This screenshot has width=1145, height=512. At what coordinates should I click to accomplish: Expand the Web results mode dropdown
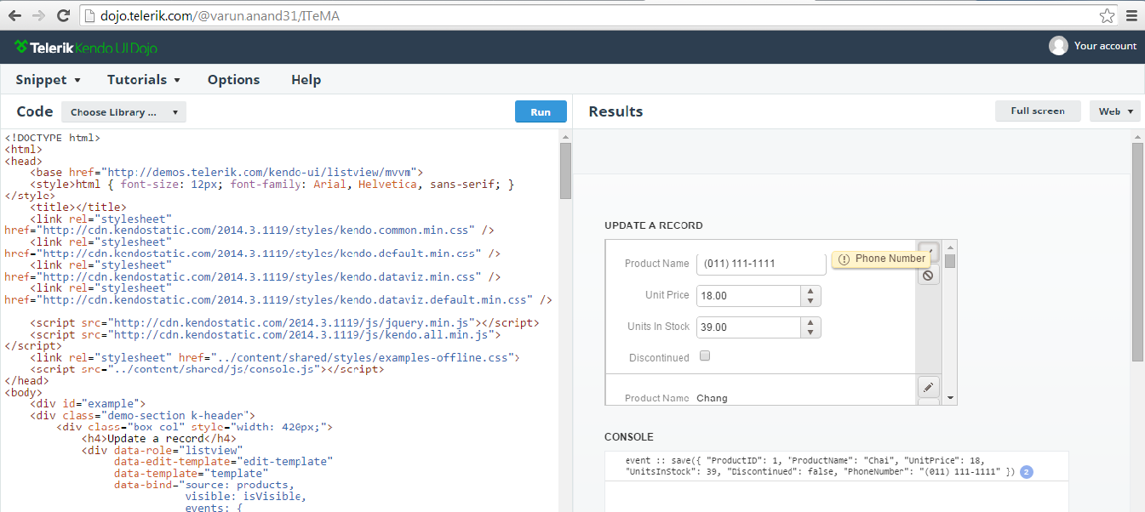(1114, 111)
